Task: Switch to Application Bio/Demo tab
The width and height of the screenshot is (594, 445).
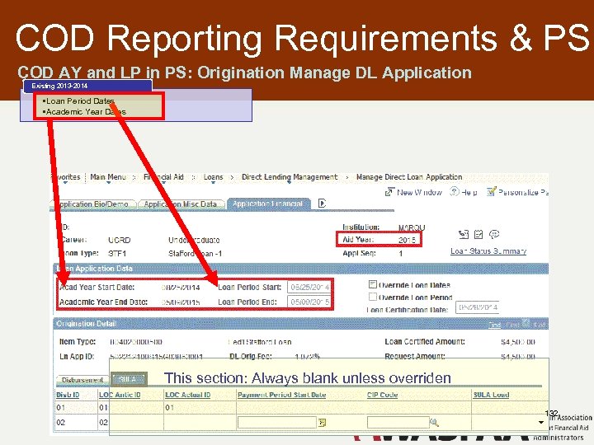Action: point(93,204)
